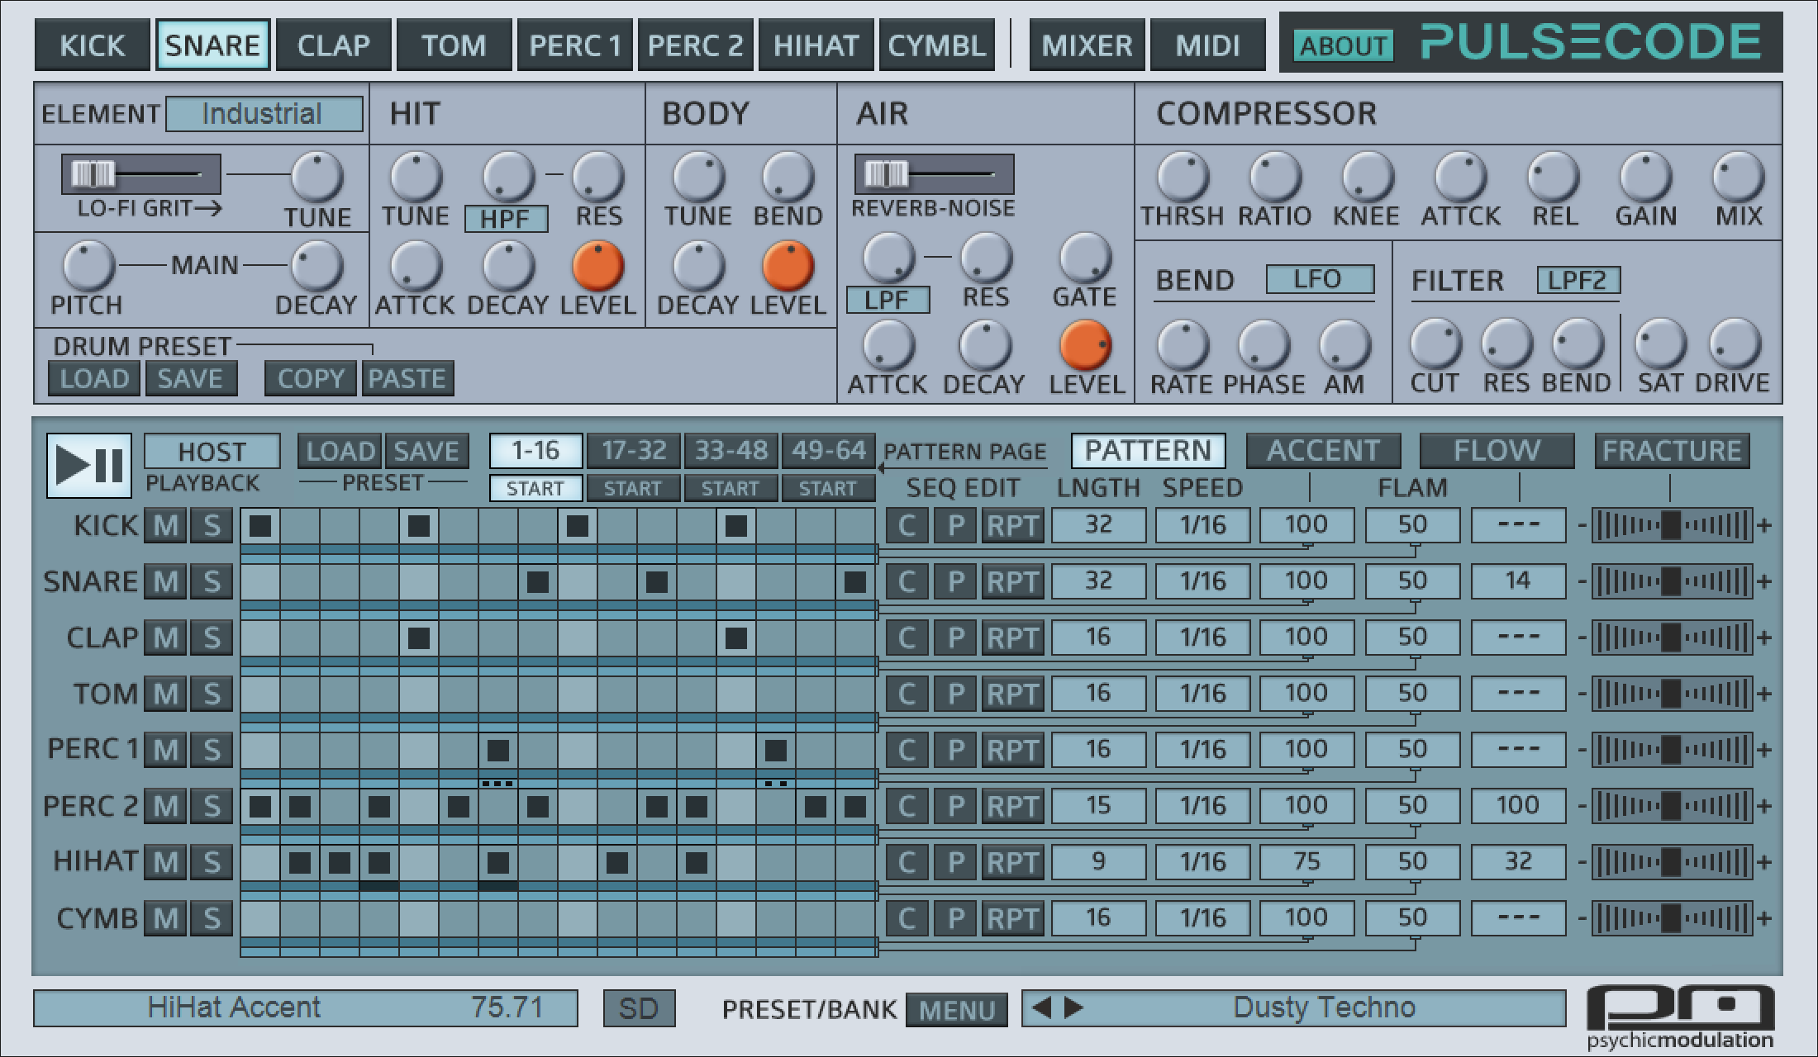Click the compressor GAIN knob
The width and height of the screenshot is (1818, 1057).
point(1645,177)
